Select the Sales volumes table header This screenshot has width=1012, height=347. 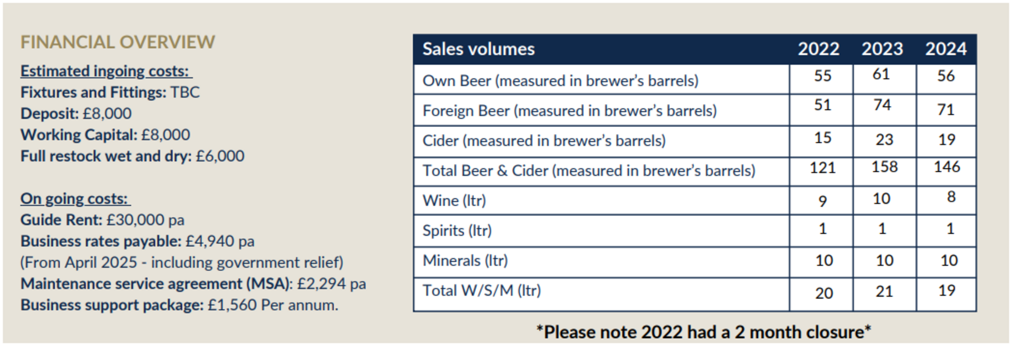tap(479, 49)
